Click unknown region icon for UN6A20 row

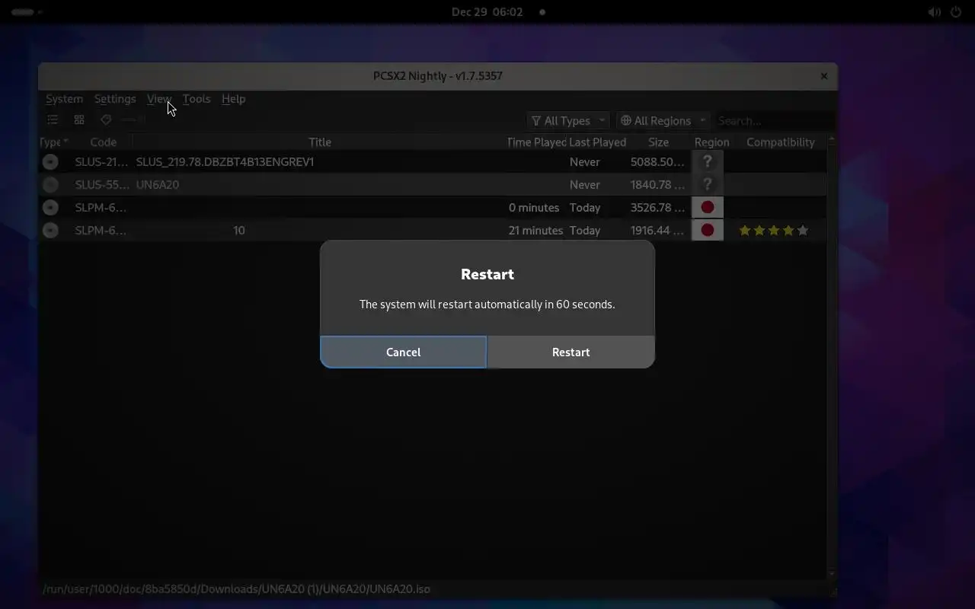point(707,184)
